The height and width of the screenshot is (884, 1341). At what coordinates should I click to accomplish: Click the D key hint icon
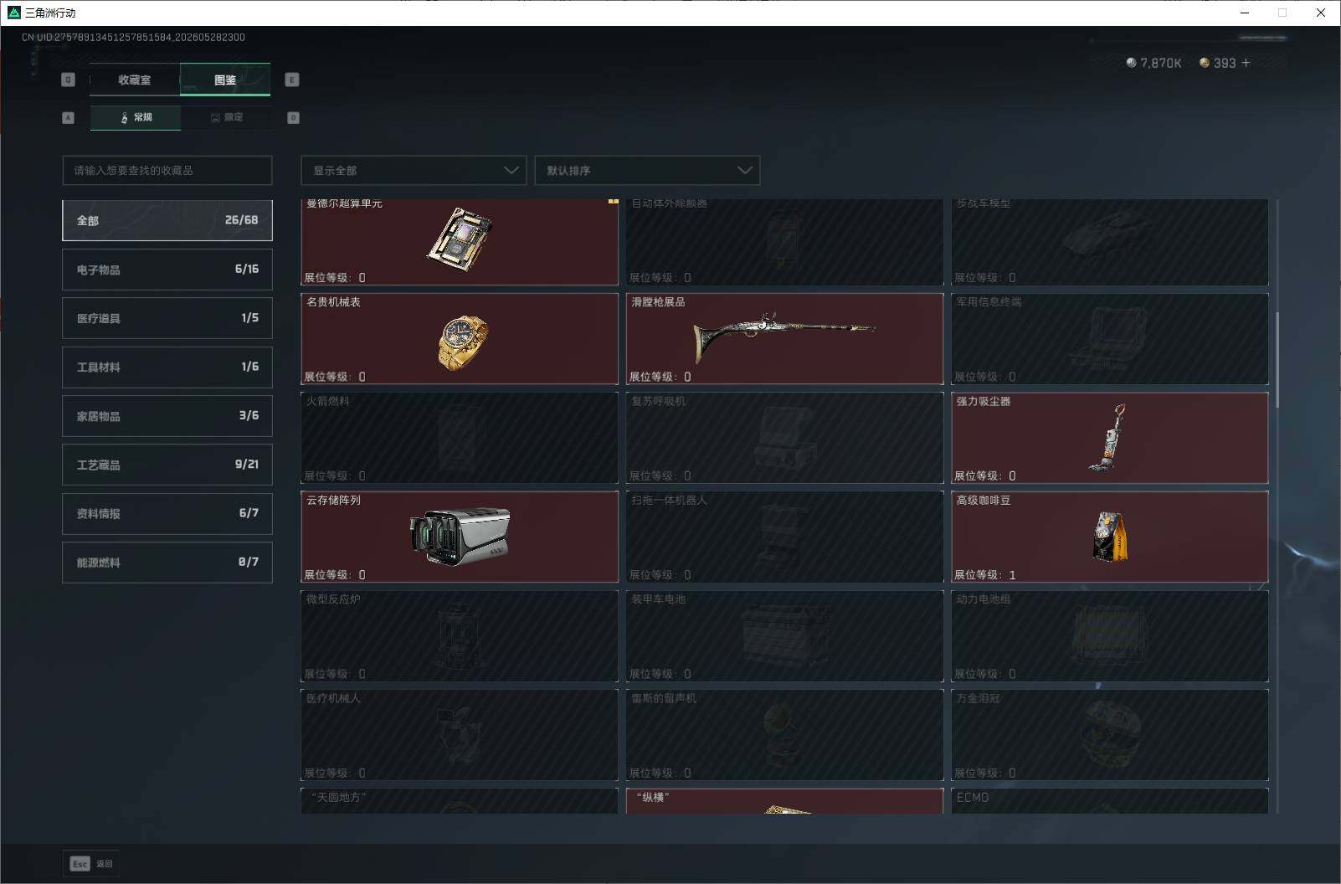pos(293,118)
